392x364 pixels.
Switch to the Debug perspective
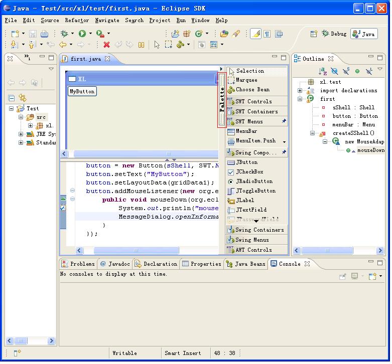(334, 34)
